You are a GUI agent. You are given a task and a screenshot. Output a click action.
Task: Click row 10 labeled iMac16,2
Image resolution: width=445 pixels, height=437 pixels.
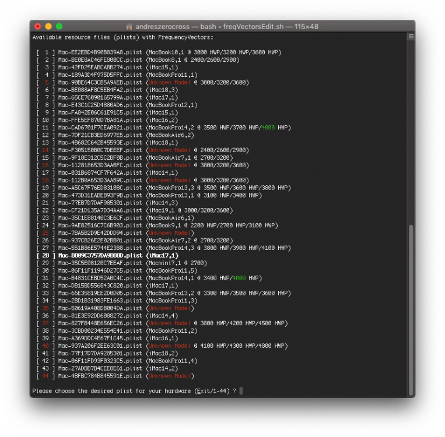tap(107, 120)
